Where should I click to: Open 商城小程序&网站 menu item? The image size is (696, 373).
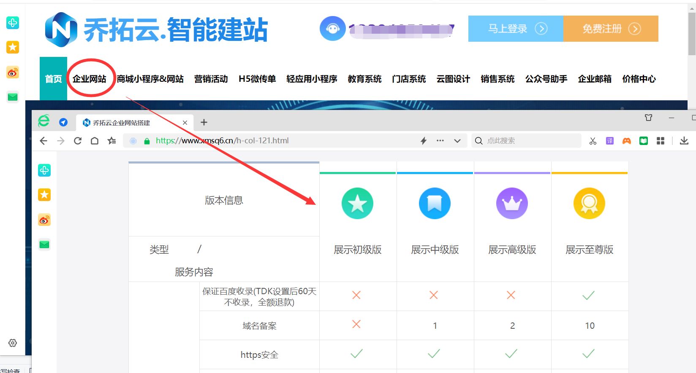pos(150,79)
